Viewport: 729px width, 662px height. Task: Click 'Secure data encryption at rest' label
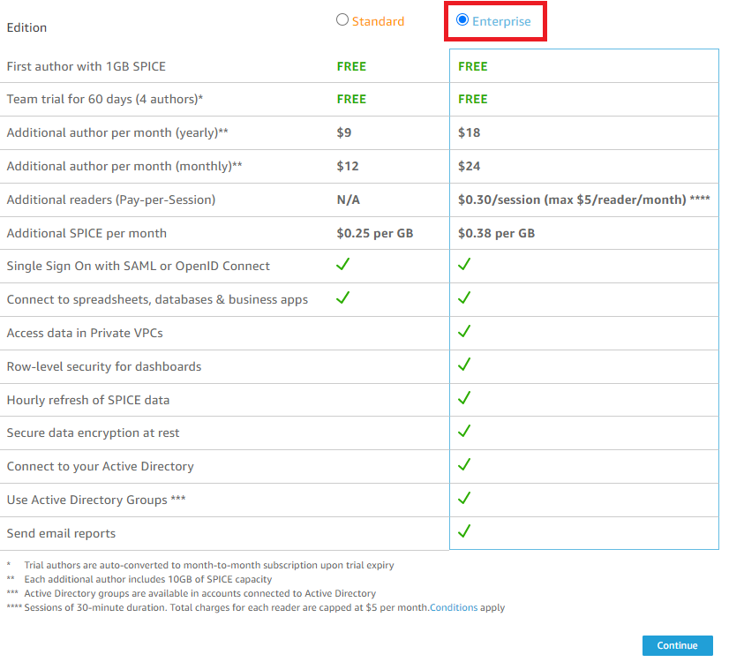pos(93,433)
